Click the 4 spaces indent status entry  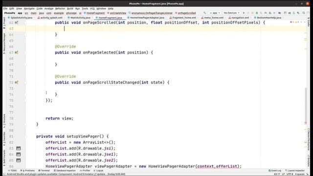pos(300,174)
